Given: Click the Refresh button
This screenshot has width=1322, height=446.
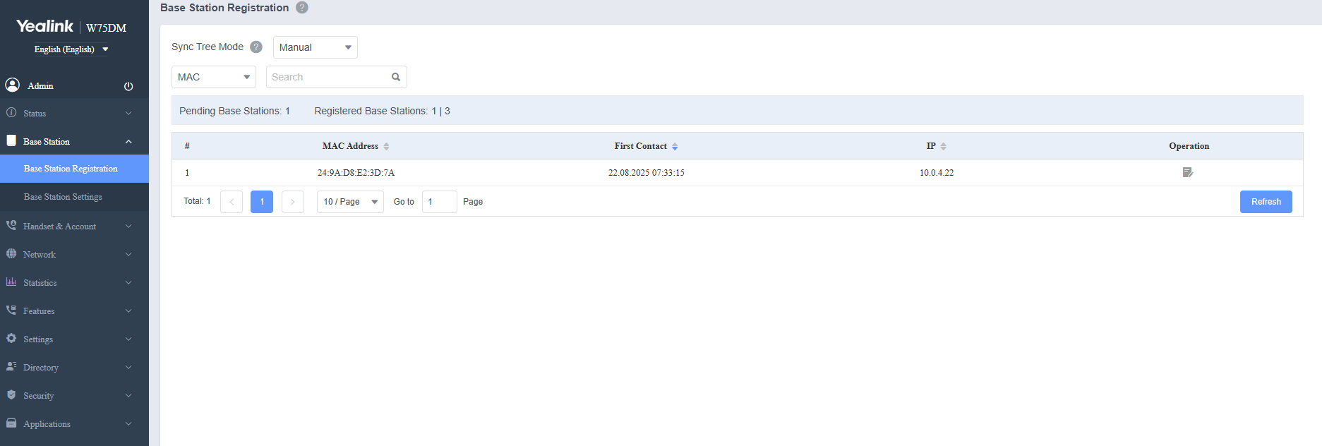Looking at the screenshot, I should tap(1266, 202).
